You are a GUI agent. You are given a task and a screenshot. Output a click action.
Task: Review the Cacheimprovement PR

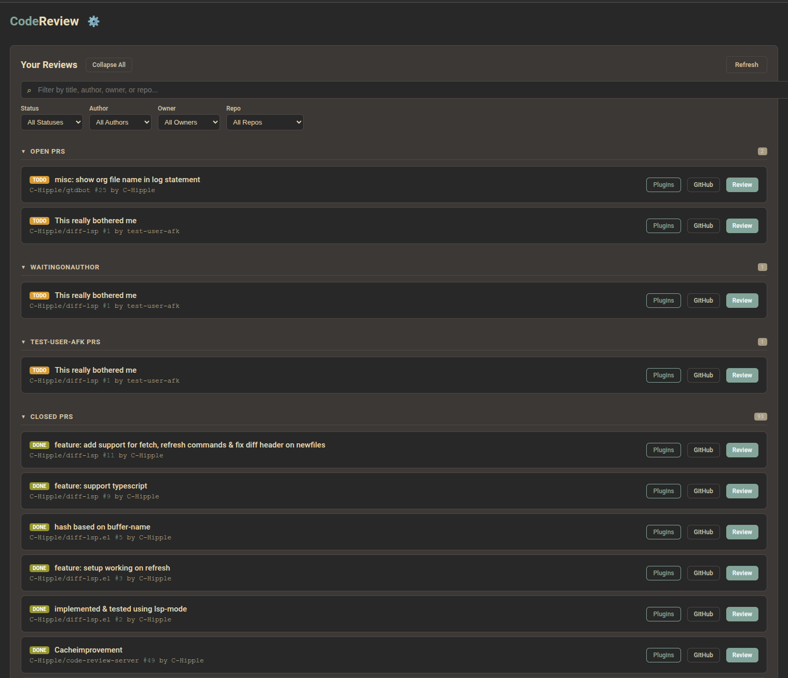click(x=742, y=655)
